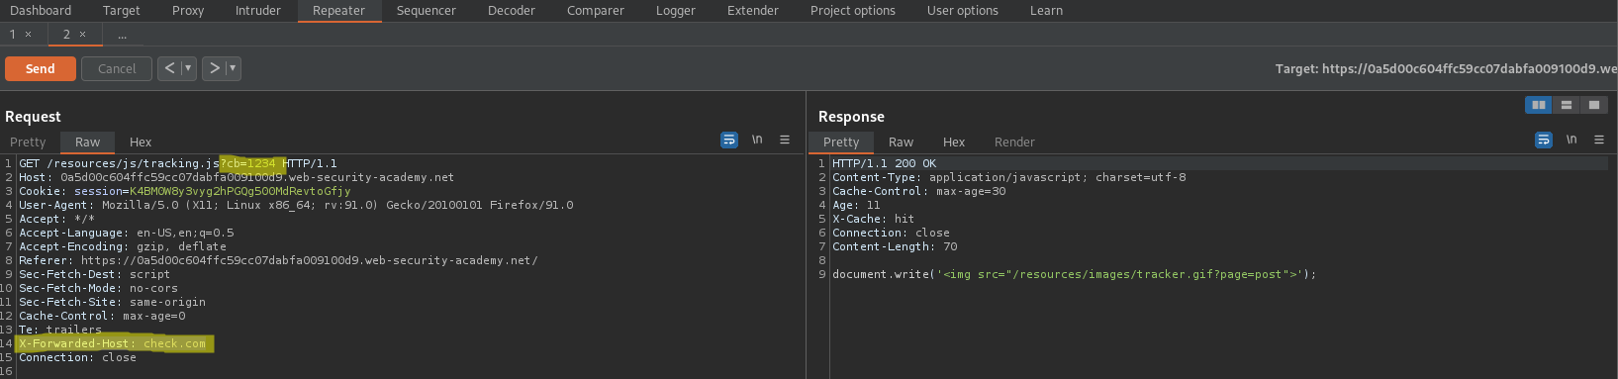Show non-printable characters in Response panel
The width and height of the screenshot is (1618, 379).
click(x=1571, y=141)
